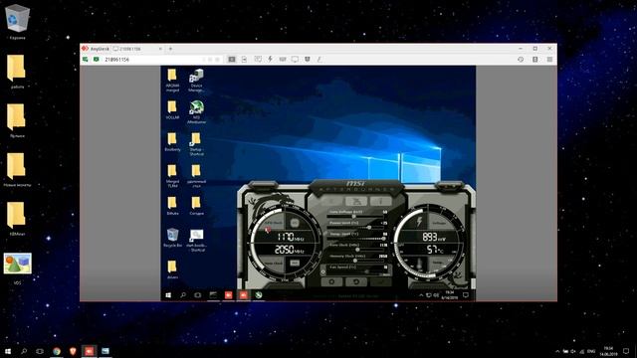
Task: Open remote Task View button
Action: point(198,295)
